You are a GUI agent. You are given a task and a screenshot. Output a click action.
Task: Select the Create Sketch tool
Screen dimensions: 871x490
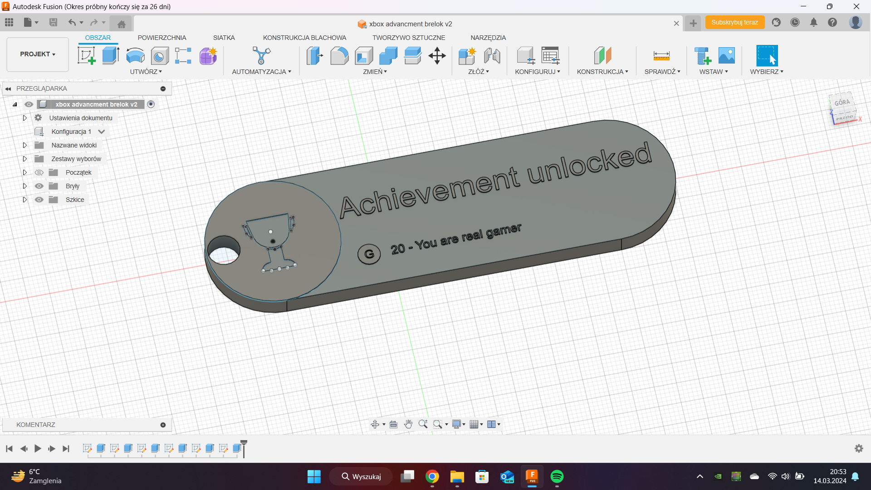click(86, 56)
